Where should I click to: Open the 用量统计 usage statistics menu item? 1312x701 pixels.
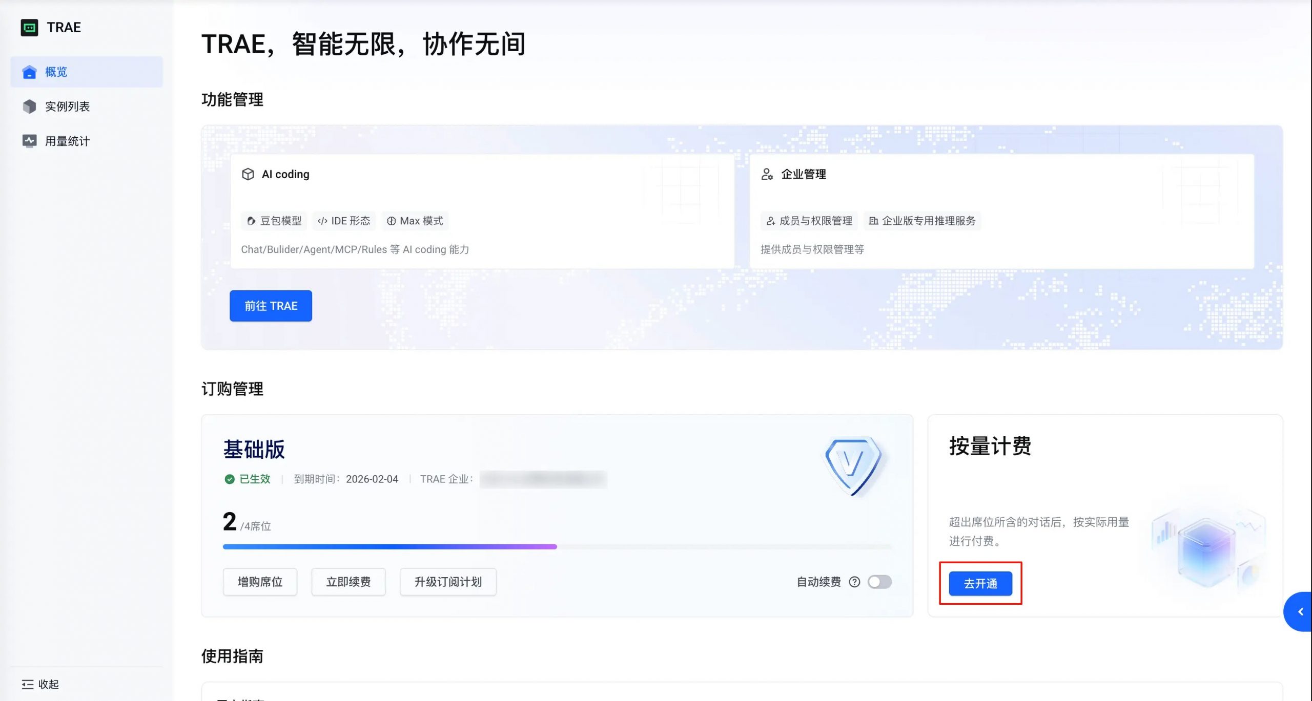(87, 141)
